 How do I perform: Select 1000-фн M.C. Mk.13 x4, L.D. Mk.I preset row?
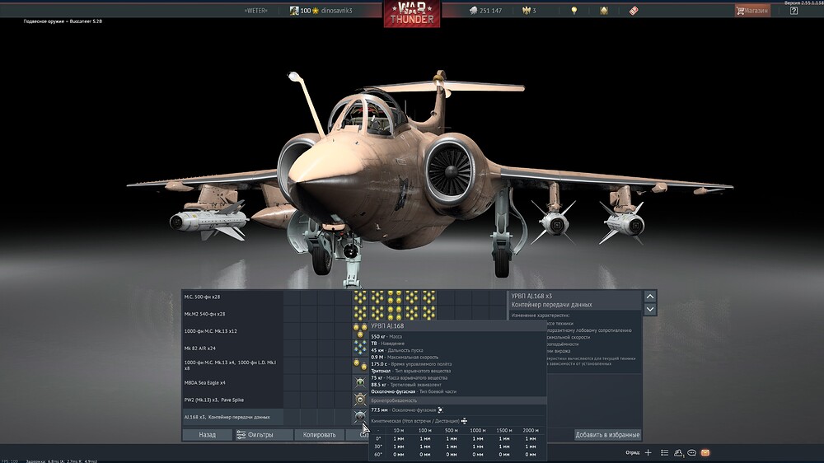click(232, 365)
